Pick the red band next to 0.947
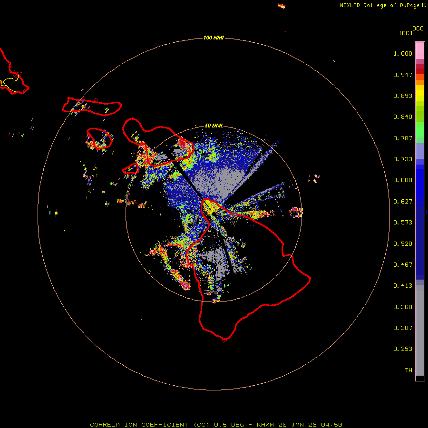The image size is (428, 428). pos(420,71)
